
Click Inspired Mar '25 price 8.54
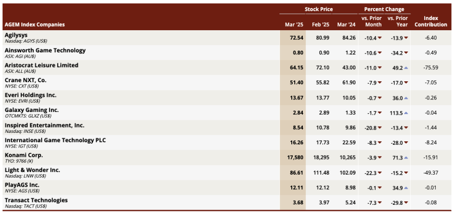297,128
